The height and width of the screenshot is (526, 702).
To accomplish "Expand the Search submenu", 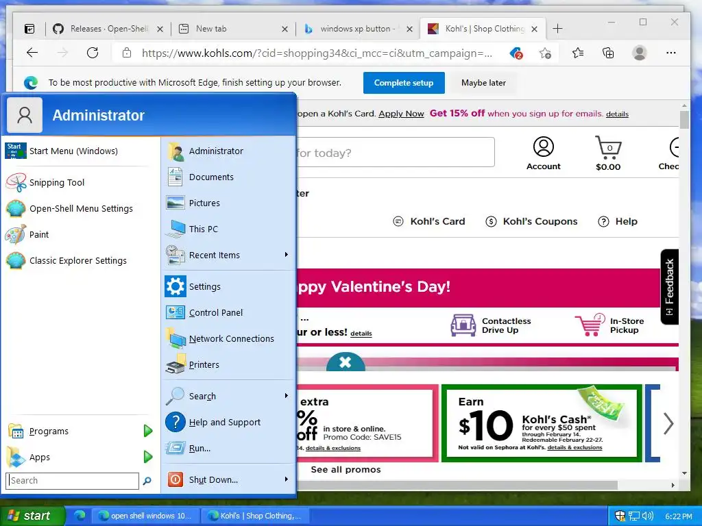I will pos(287,396).
